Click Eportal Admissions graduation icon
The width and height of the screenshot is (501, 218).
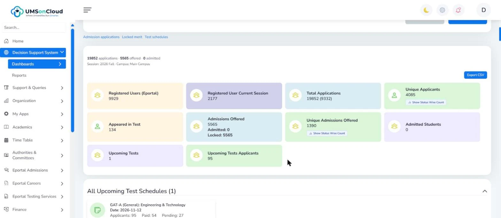pyautogui.click(x=6, y=170)
